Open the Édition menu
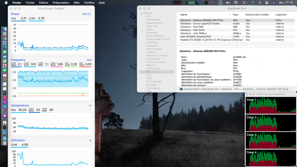The image size is (297, 167). [44, 3]
